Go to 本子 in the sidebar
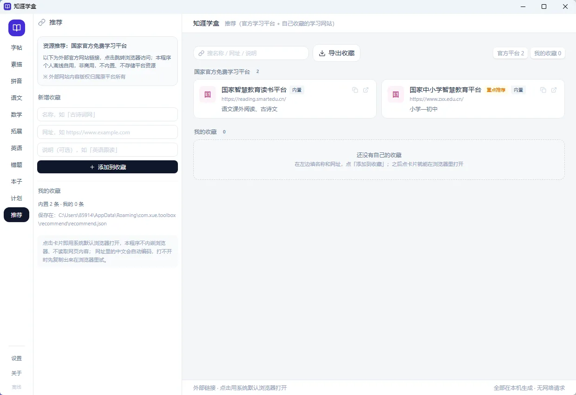Image resolution: width=576 pixels, height=395 pixels. tap(17, 181)
